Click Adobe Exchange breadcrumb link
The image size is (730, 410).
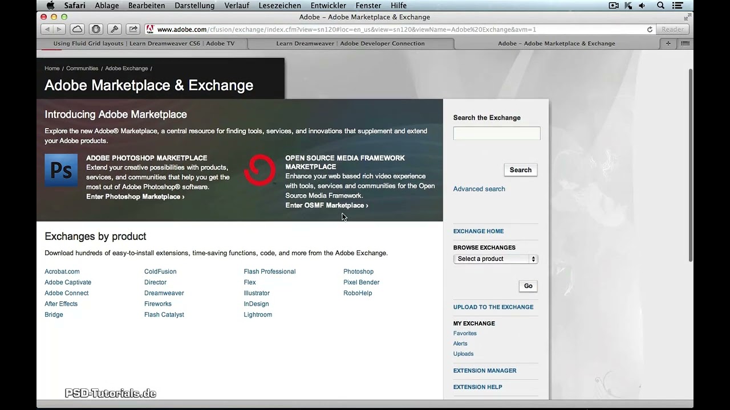click(x=127, y=68)
